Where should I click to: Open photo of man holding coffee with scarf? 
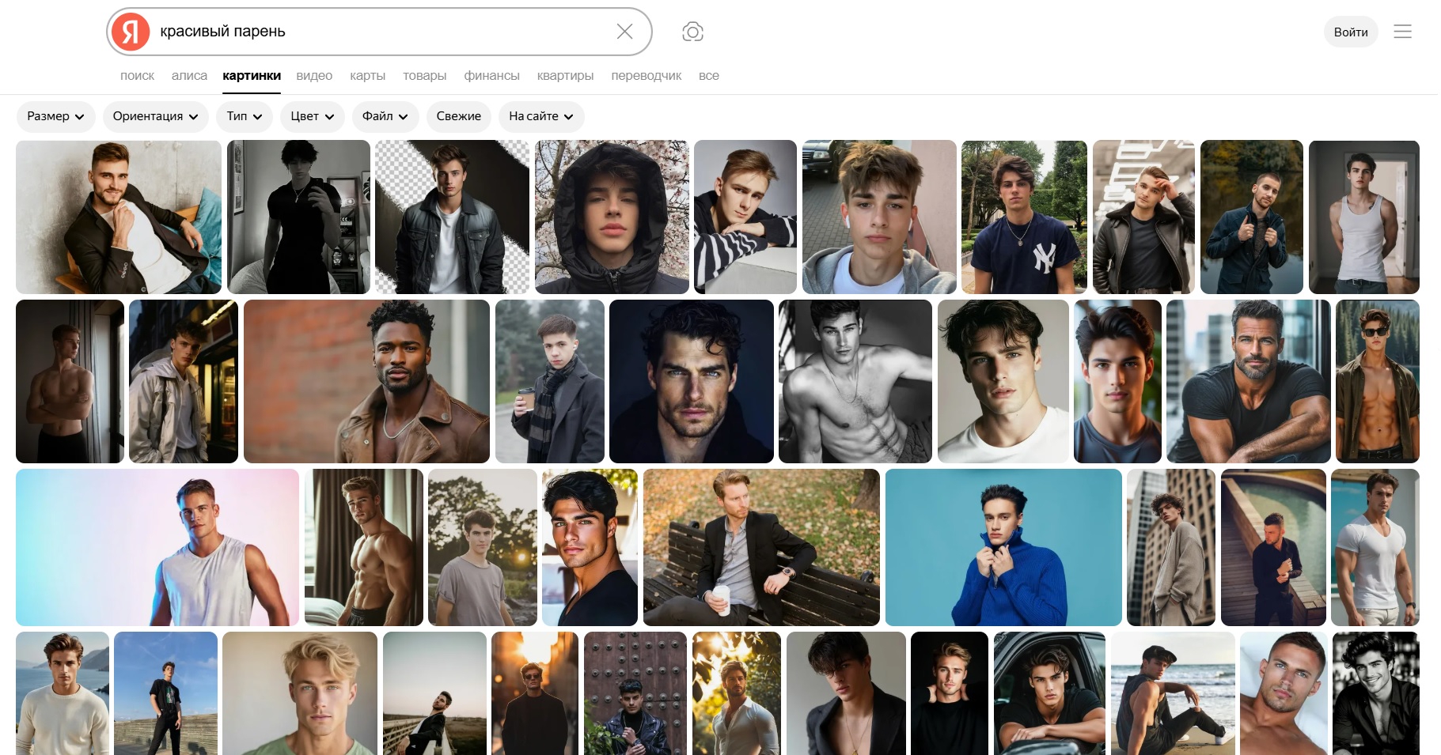(x=550, y=381)
